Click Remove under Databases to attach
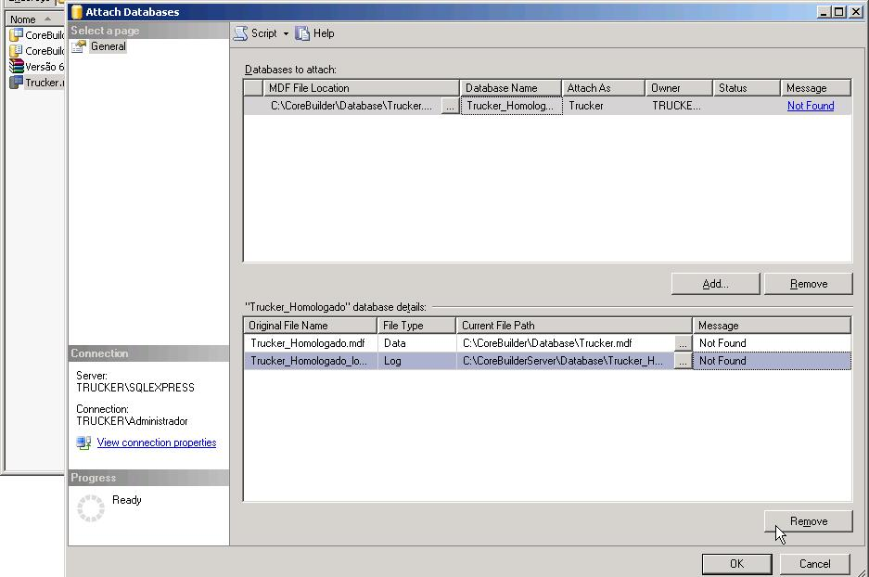 (x=808, y=284)
